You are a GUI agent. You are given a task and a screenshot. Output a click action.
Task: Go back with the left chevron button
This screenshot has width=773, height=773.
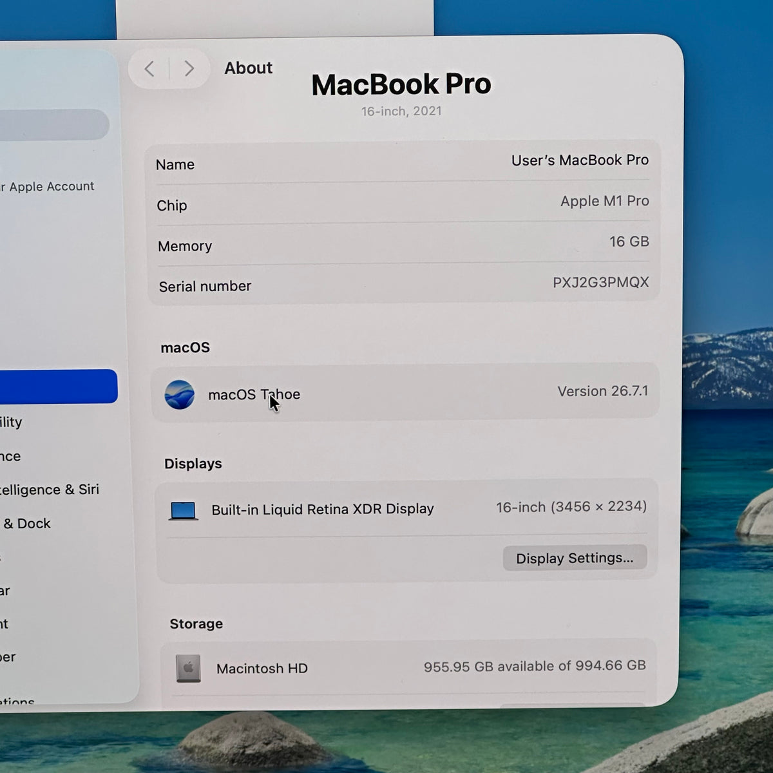point(149,68)
